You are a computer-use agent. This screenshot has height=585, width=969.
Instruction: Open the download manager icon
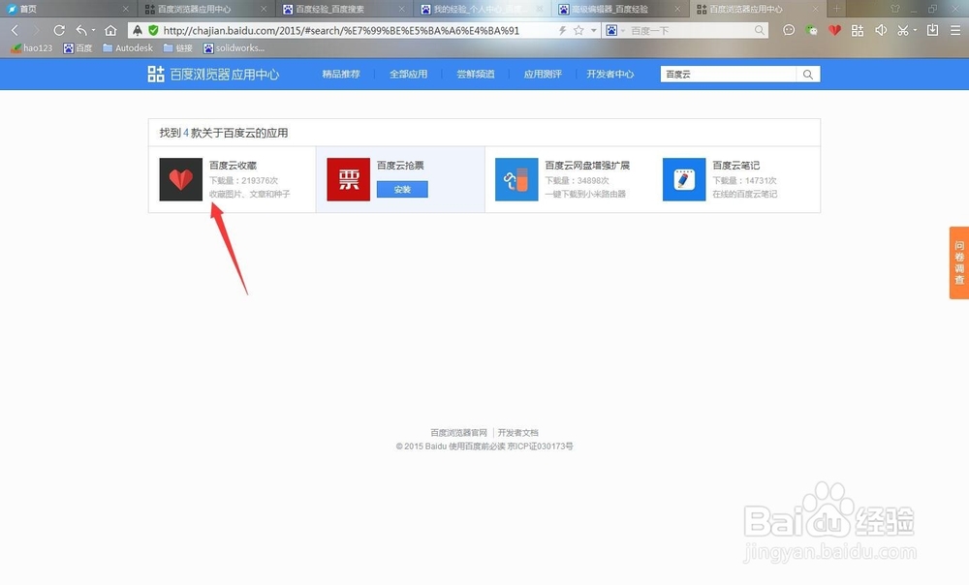coord(932,30)
